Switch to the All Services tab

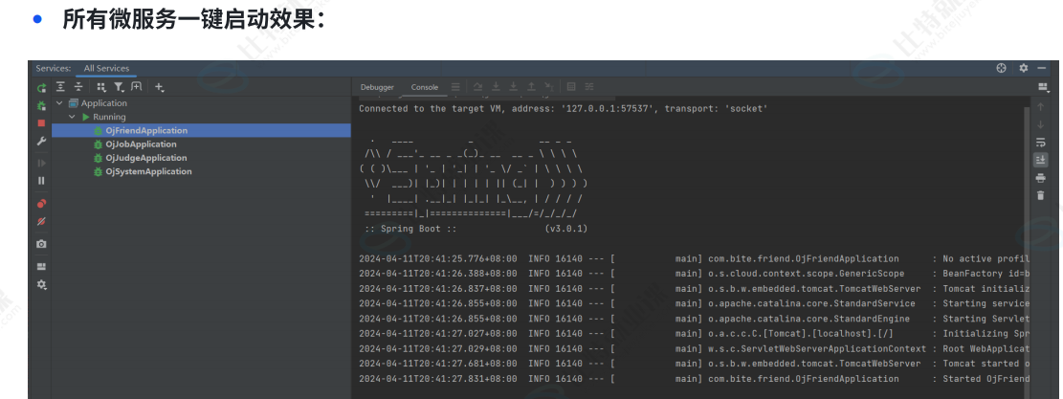106,69
